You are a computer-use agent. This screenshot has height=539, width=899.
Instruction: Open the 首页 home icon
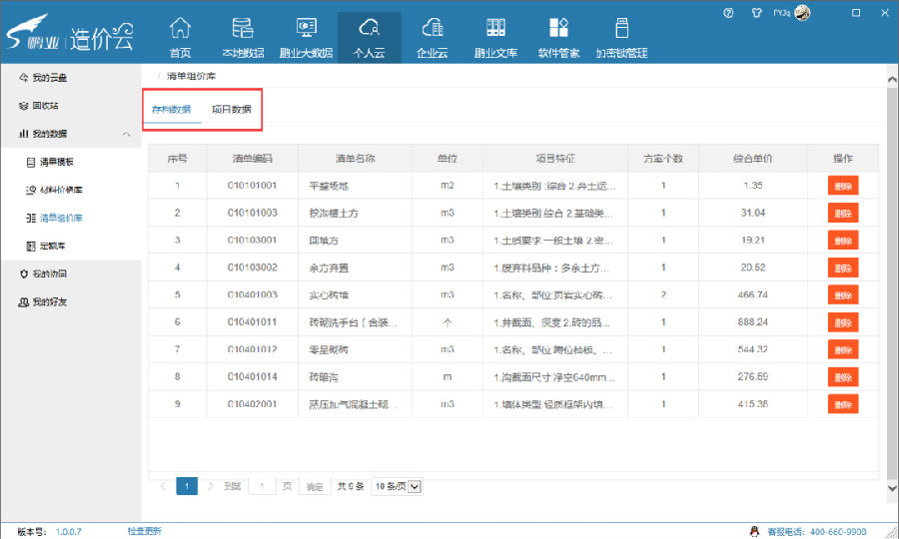180,37
